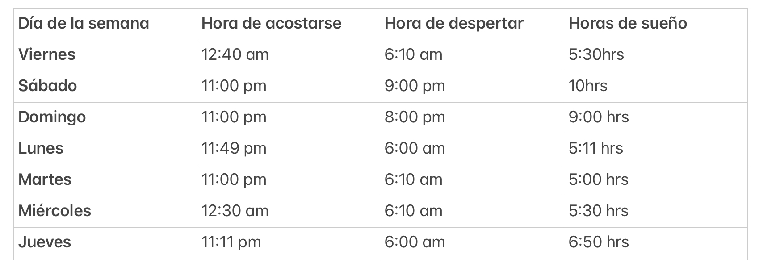Click the Domingo row label

coord(52,117)
